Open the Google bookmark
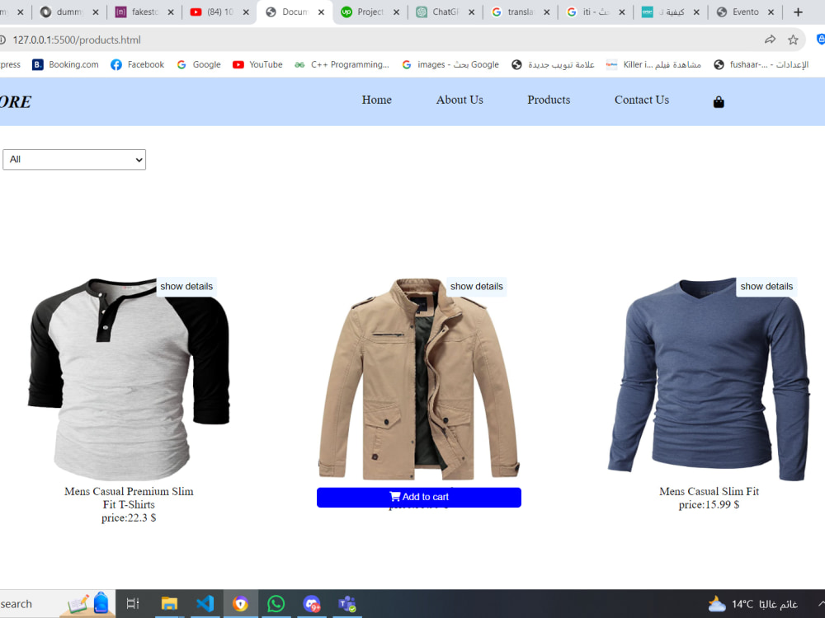The width and height of the screenshot is (825, 618). point(198,64)
